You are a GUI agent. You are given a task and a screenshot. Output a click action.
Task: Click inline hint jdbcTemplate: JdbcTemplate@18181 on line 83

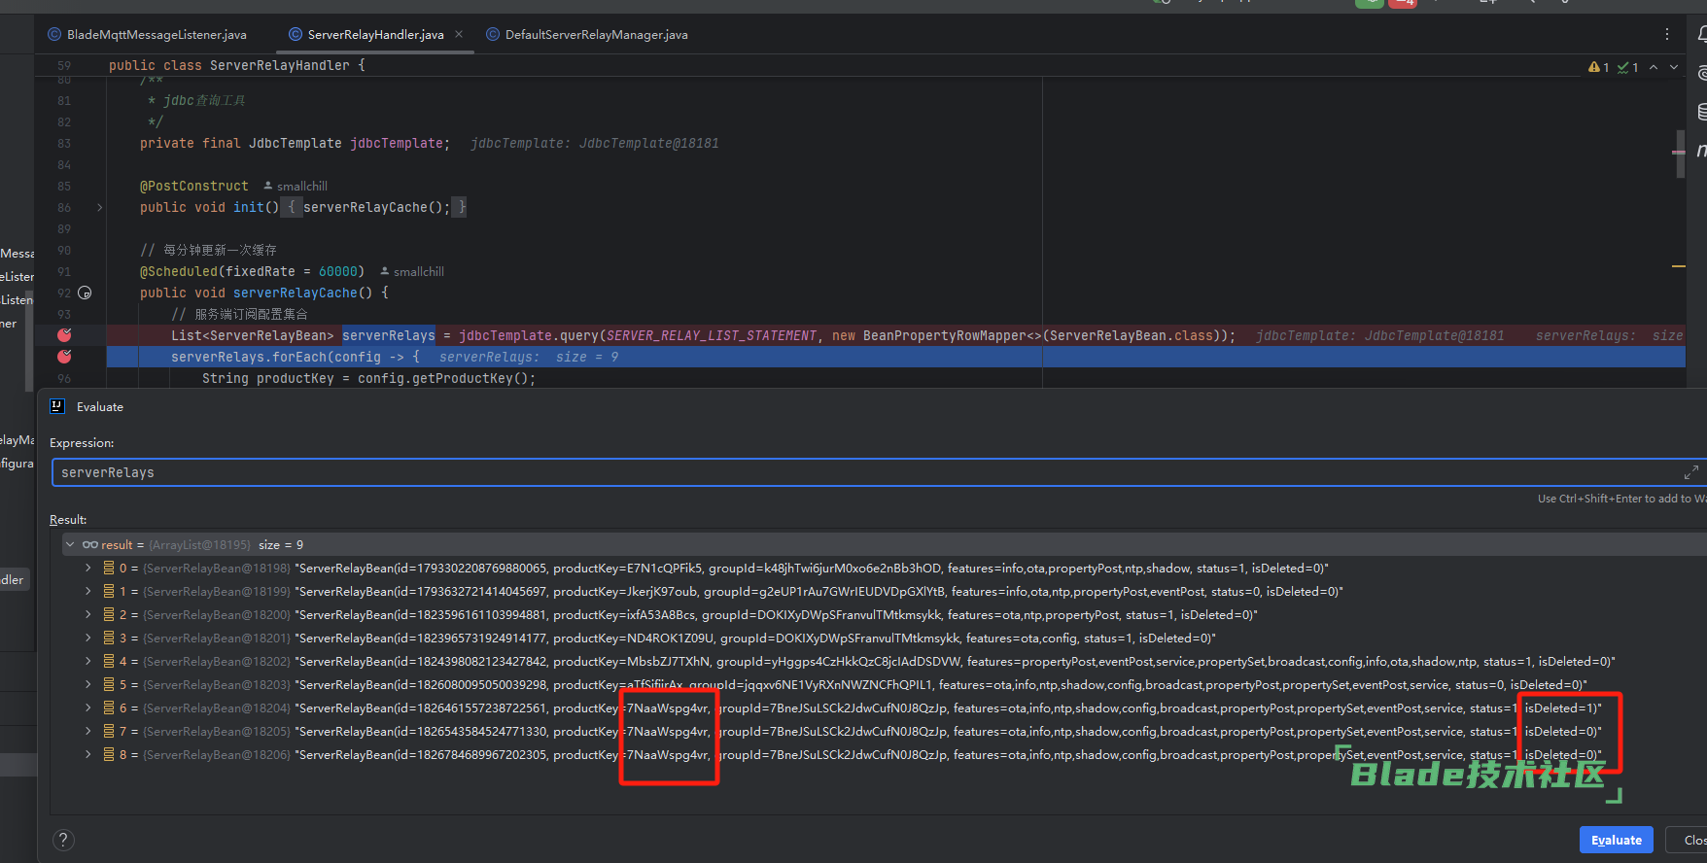[x=595, y=143]
